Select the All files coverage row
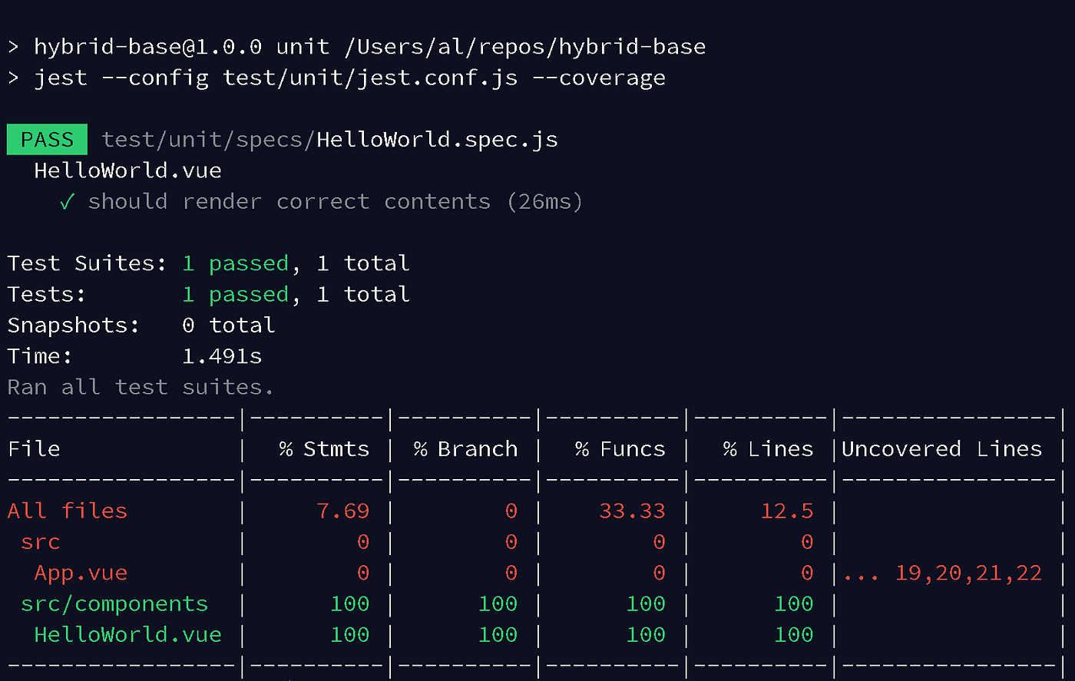 coord(67,511)
